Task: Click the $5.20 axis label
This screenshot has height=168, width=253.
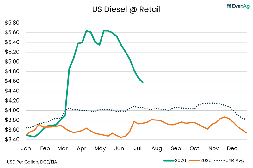Action: [x=12, y=52]
